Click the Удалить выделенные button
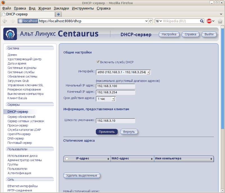Screen dimensions: 225x193 click(82, 176)
